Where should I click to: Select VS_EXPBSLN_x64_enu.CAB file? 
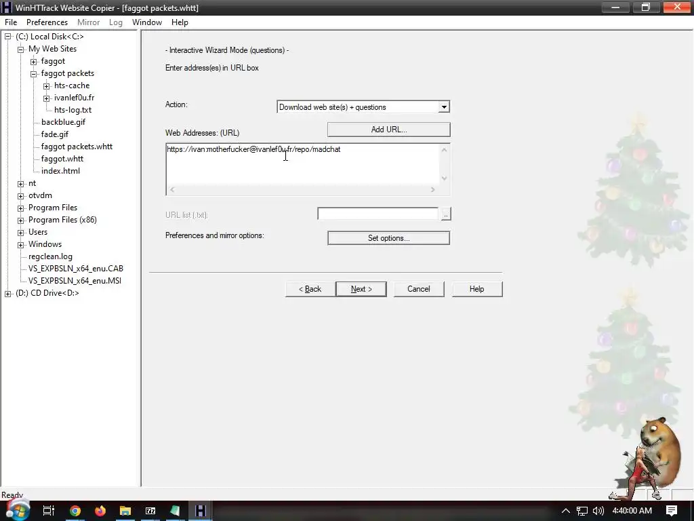coord(76,269)
